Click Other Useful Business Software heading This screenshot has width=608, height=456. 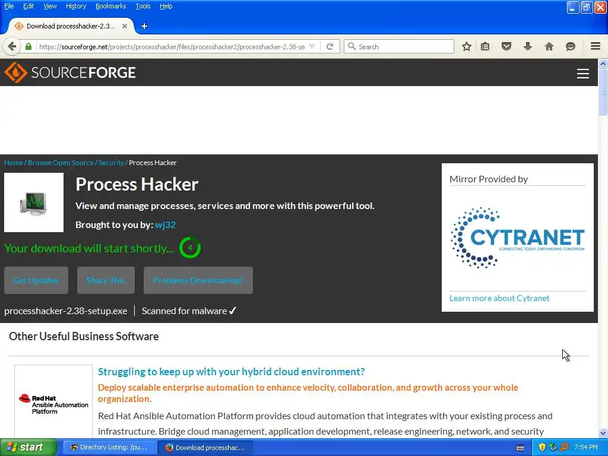click(x=84, y=336)
